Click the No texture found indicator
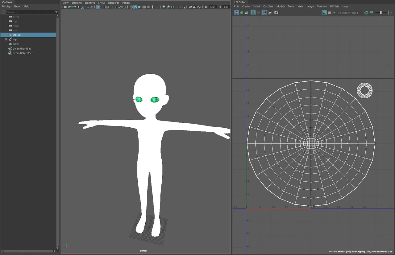The height and width of the screenshot is (255, 395). point(347,13)
